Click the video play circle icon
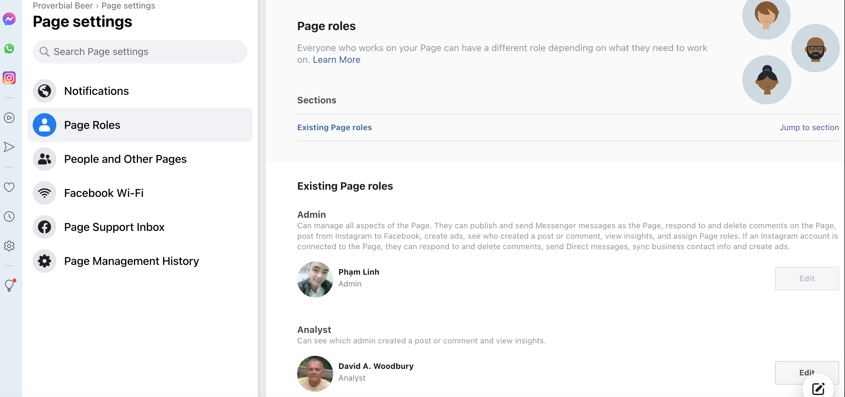845x397 pixels. [x=9, y=118]
